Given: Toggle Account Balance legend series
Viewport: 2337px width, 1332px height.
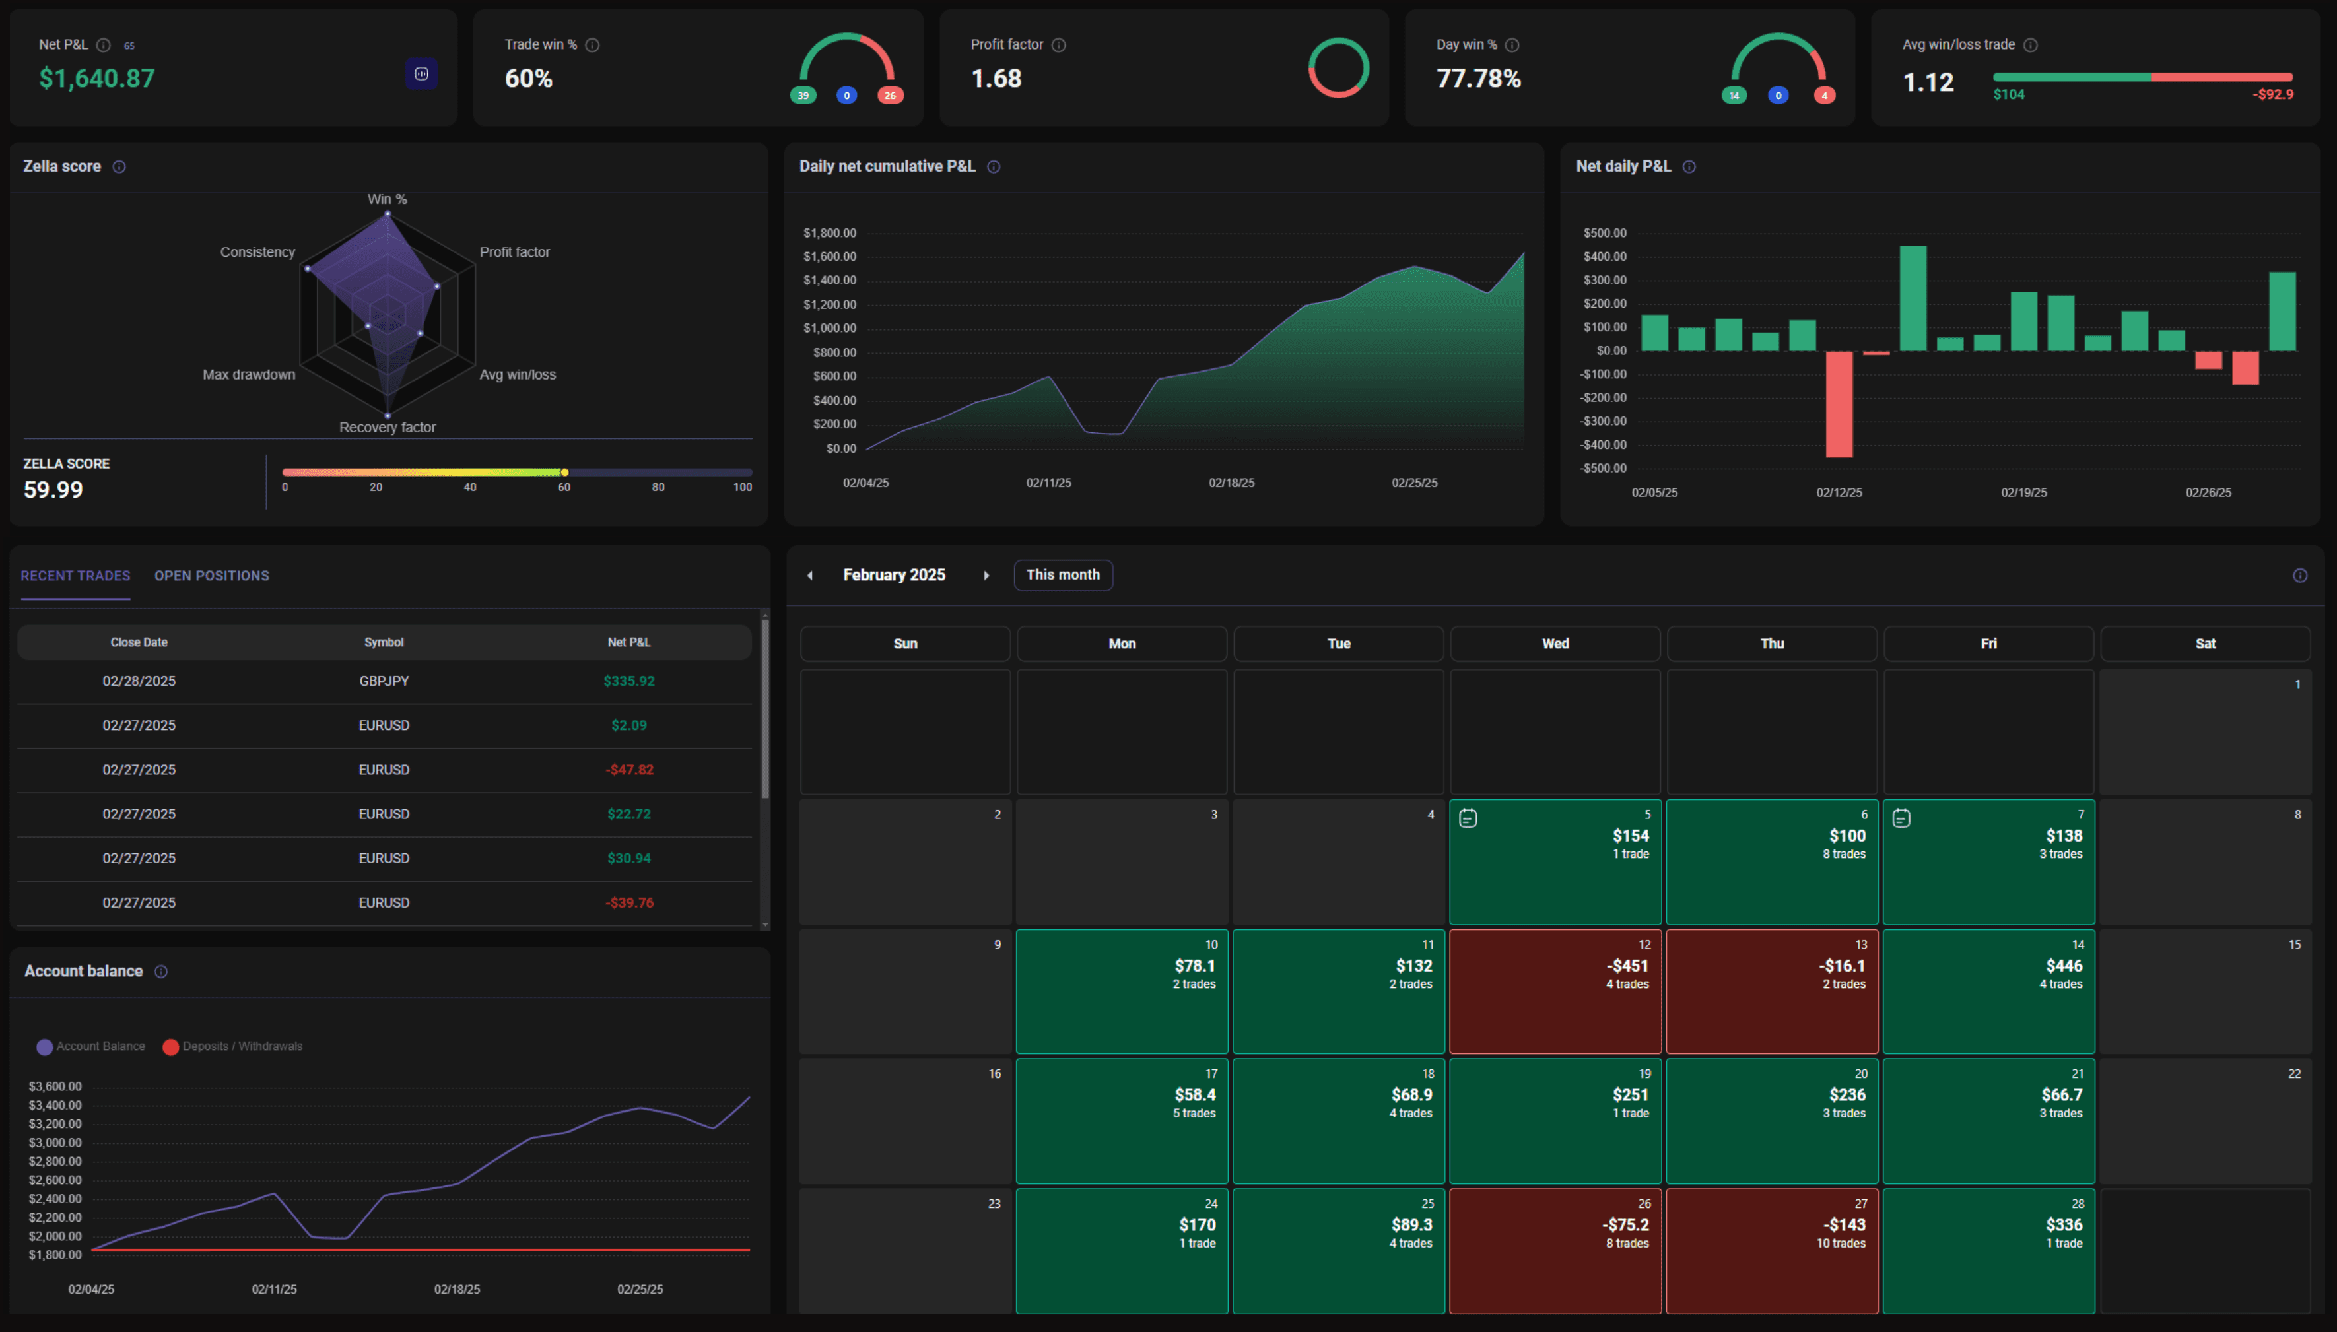Looking at the screenshot, I should 90,1047.
